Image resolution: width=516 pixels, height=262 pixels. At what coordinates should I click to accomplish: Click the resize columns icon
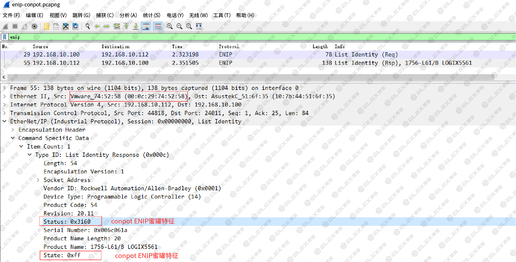[199, 26]
